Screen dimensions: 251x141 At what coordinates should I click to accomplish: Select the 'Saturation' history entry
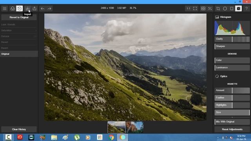pyautogui.click(x=19, y=31)
